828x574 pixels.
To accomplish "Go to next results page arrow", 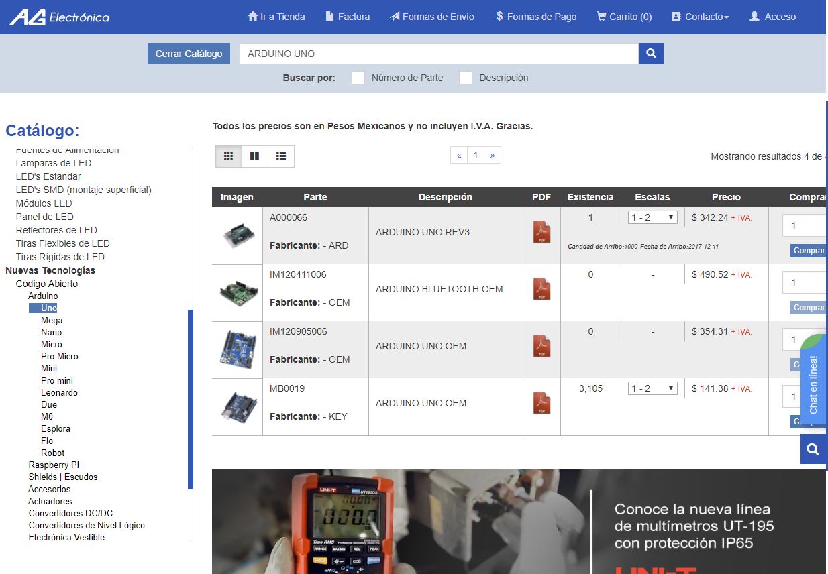I will 493,155.
